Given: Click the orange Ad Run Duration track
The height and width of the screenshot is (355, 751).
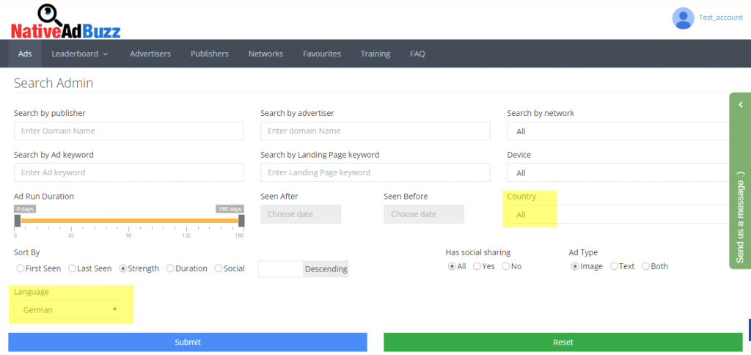Looking at the screenshot, I should (129, 221).
